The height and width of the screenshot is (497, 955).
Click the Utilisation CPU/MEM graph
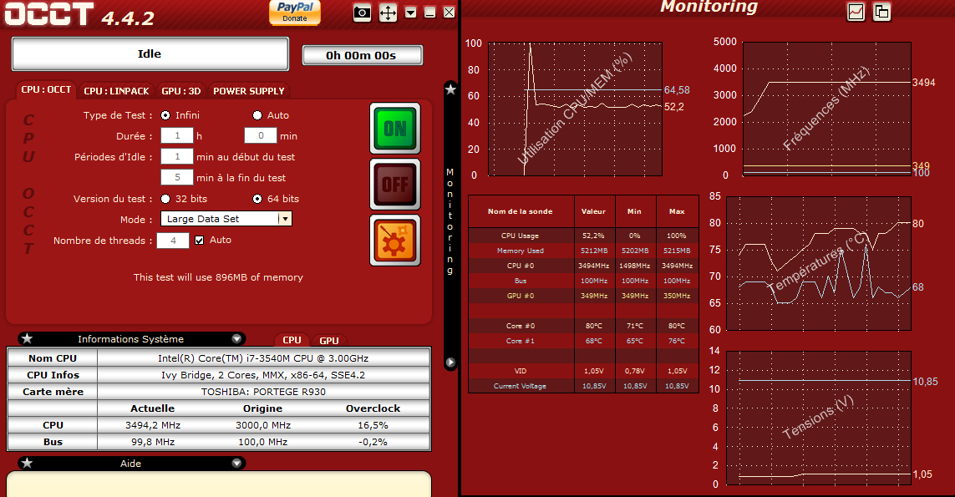[x=575, y=109]
